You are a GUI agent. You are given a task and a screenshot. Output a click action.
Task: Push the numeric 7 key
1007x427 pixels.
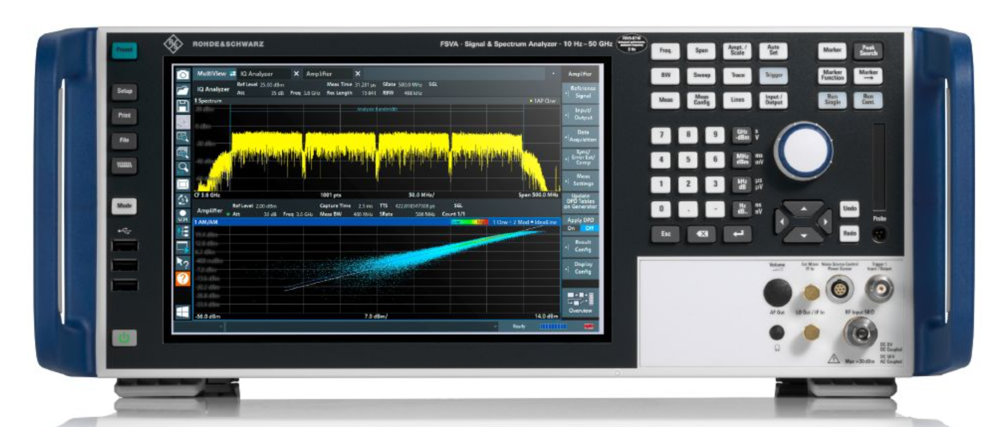coord(661,135)
